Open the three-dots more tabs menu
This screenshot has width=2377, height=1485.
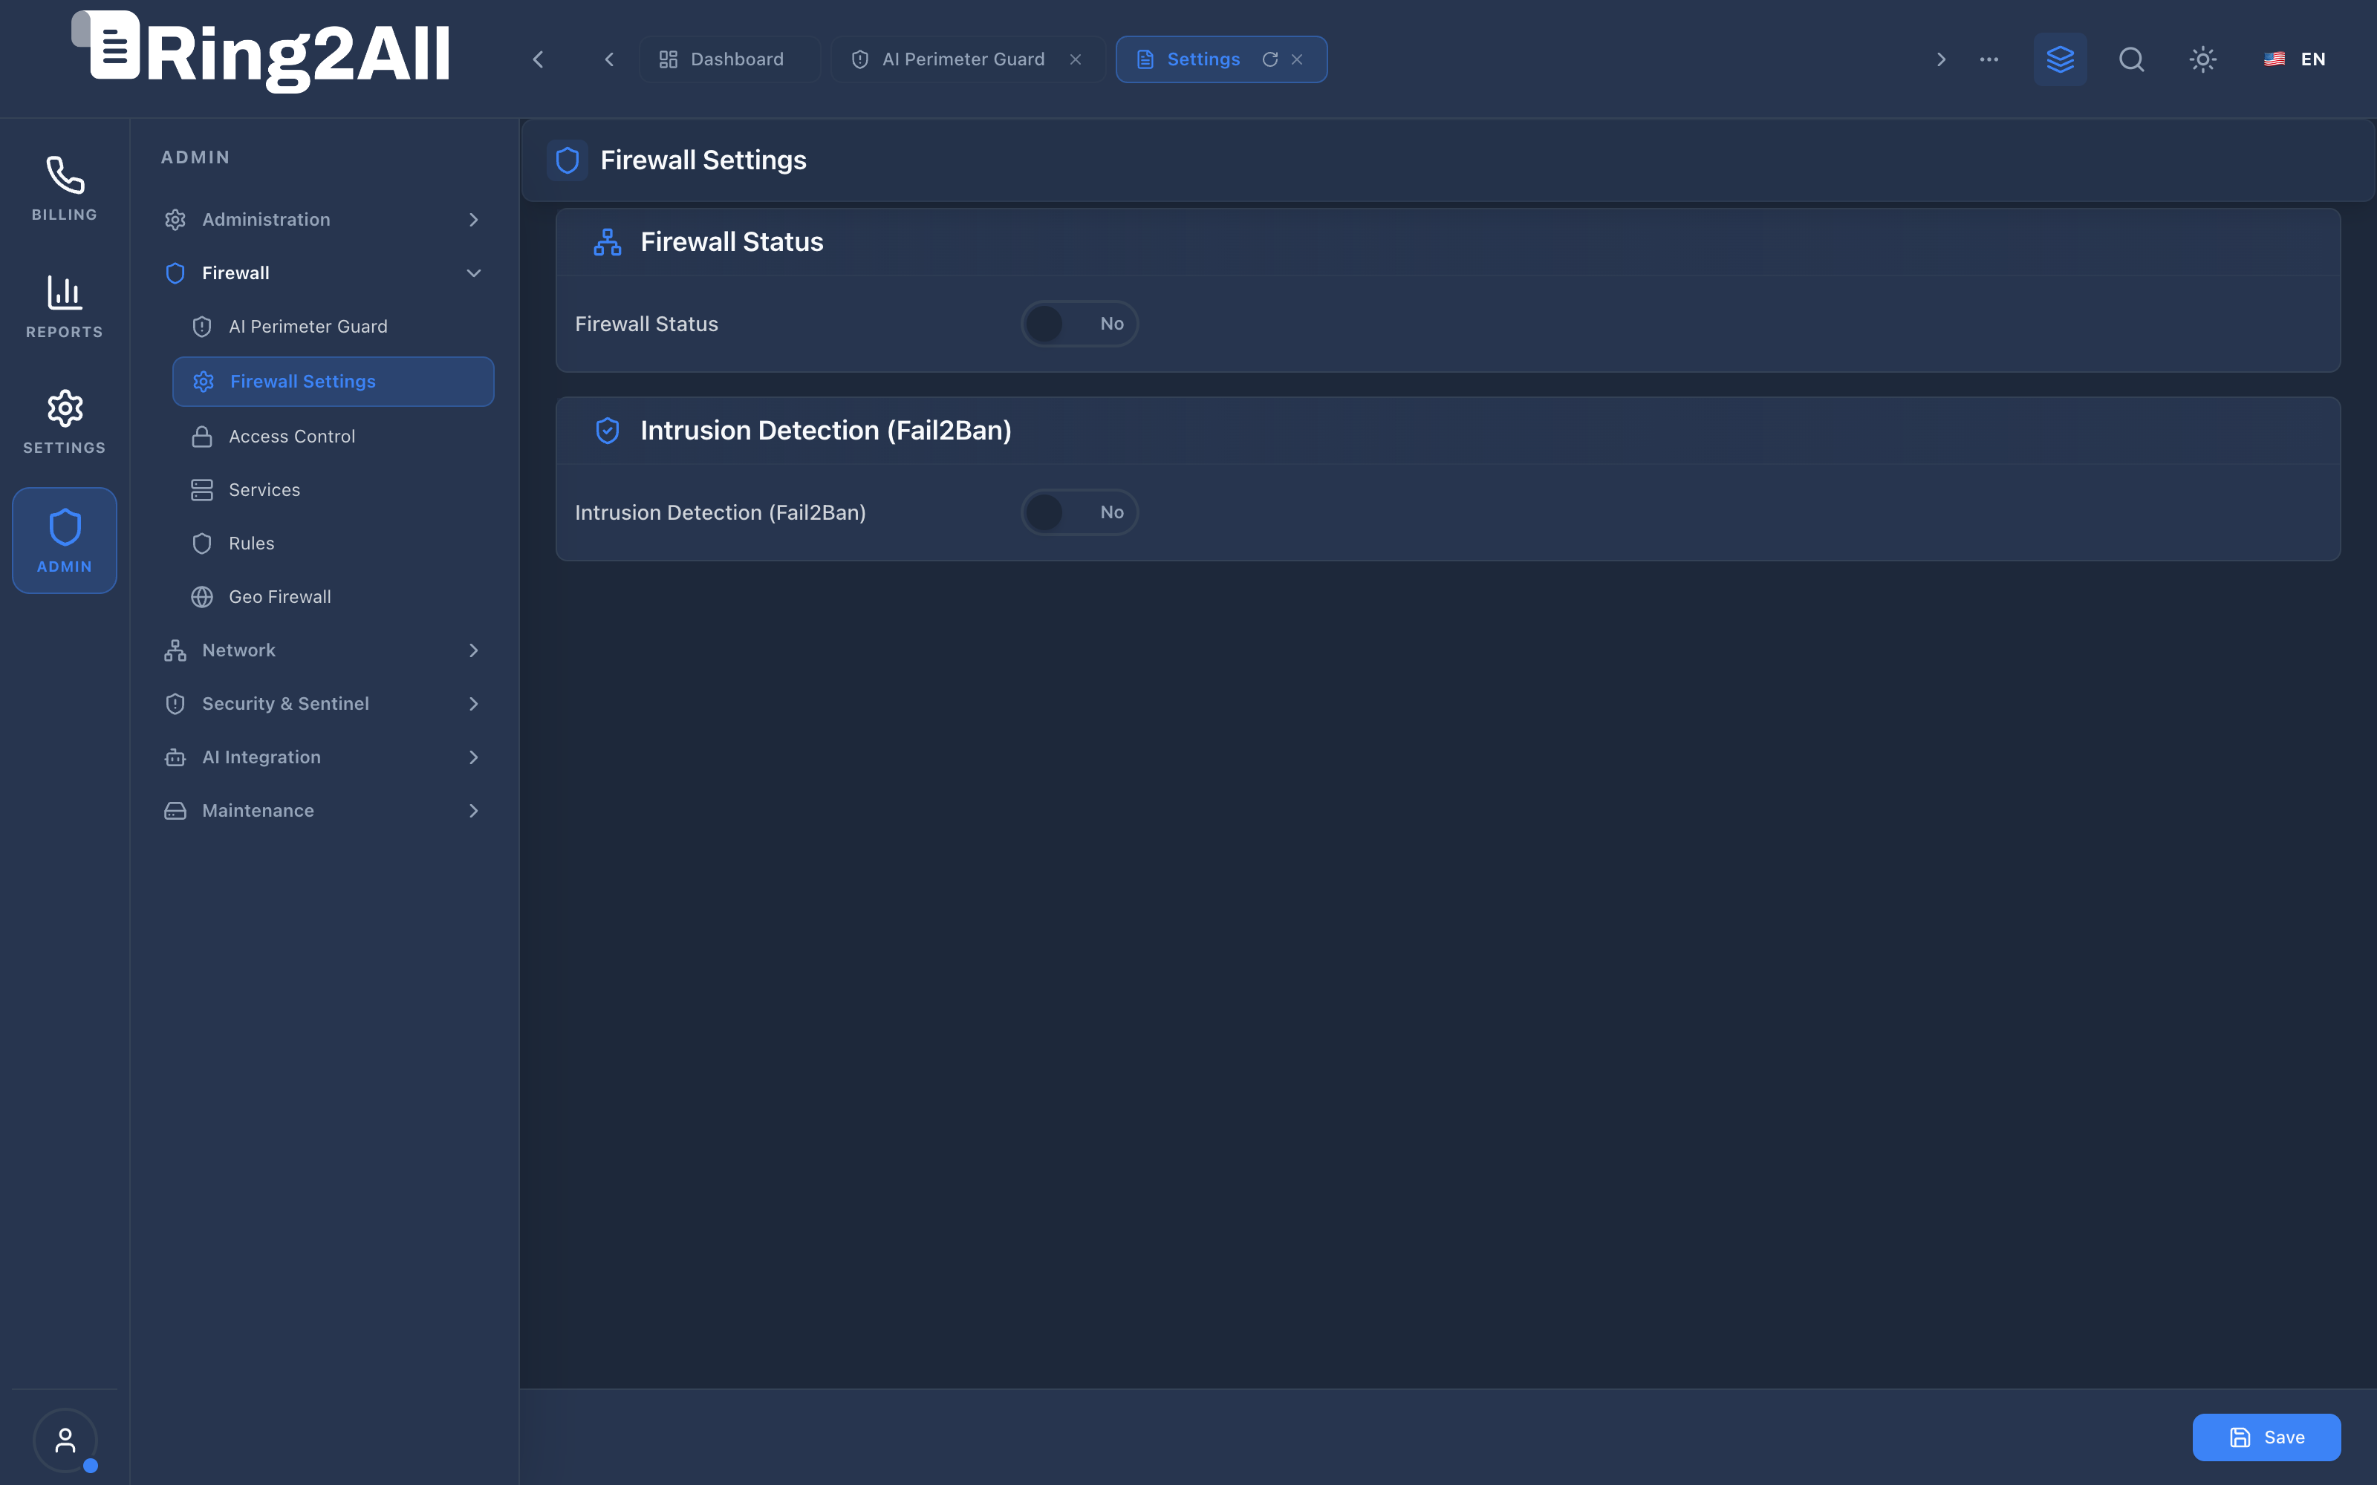1989,59
